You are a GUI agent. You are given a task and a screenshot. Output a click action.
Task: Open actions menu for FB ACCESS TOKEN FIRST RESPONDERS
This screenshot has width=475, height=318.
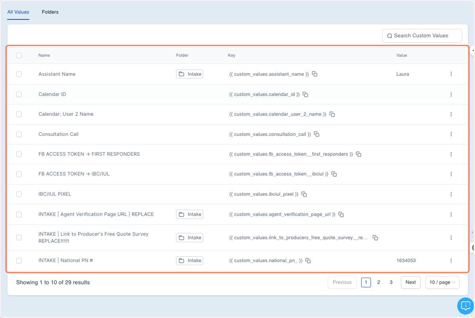pos(451,154)
